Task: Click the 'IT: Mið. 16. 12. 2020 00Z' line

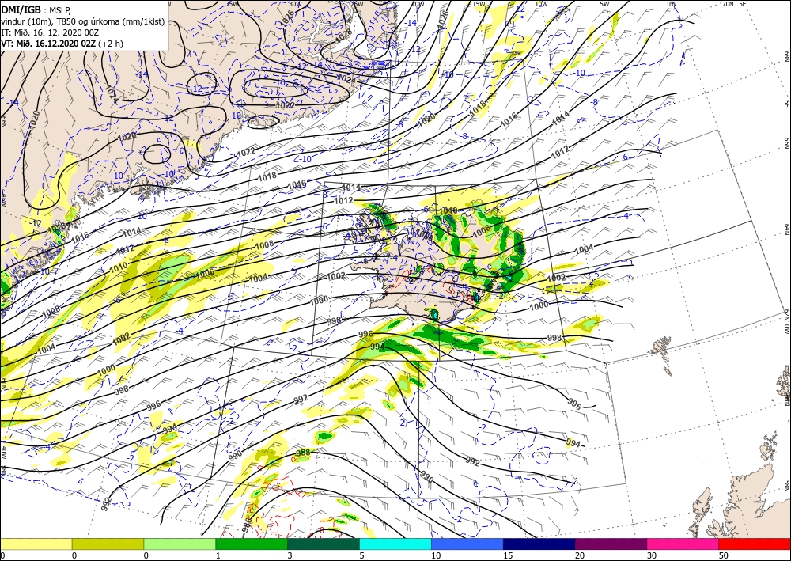Action: (50, 32)
